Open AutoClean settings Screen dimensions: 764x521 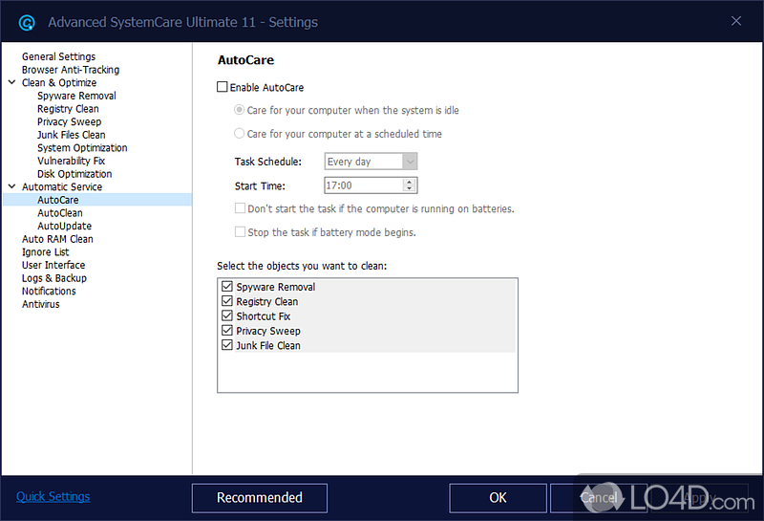(x=60, y=212)
